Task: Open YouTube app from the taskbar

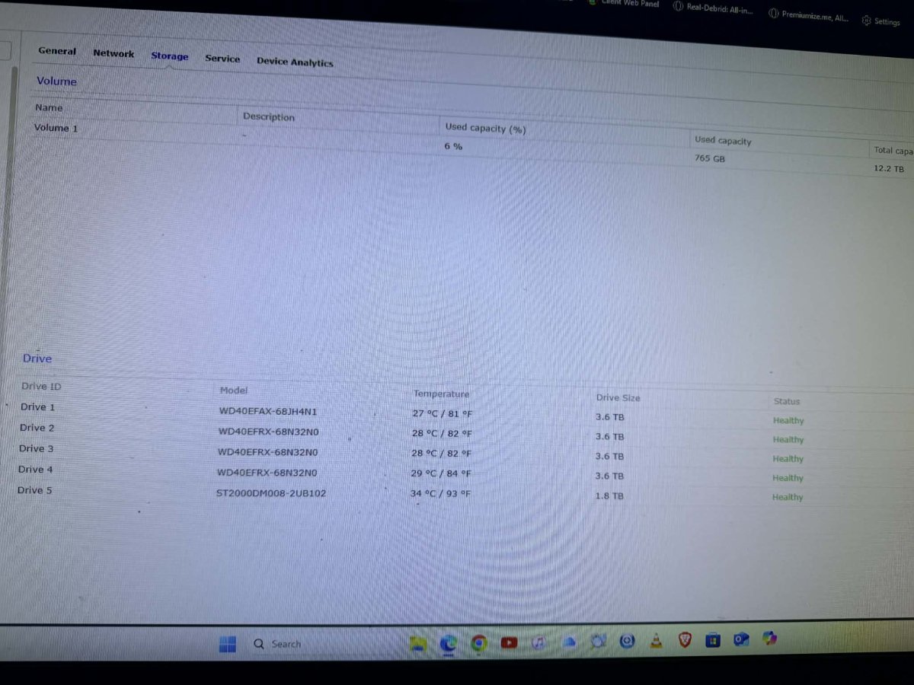Action: (x=509, y=643)
